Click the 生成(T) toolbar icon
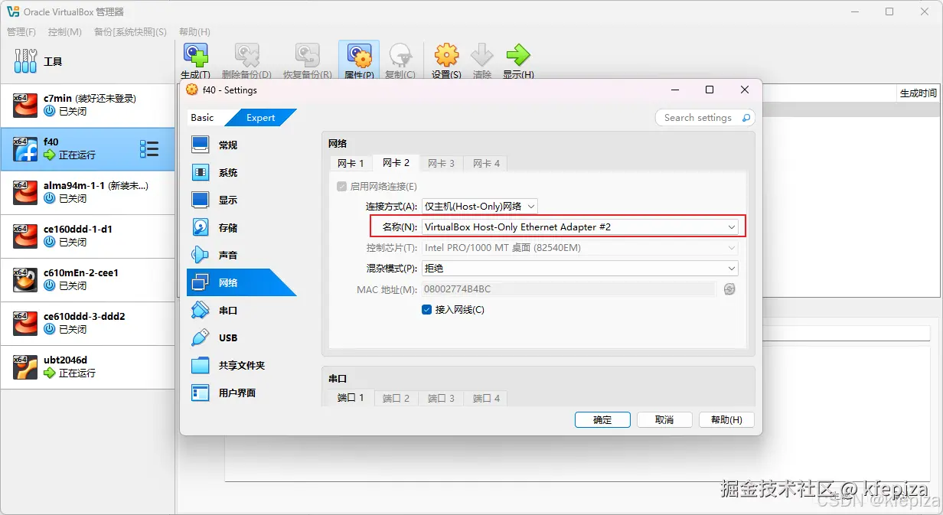 point(195,57)
